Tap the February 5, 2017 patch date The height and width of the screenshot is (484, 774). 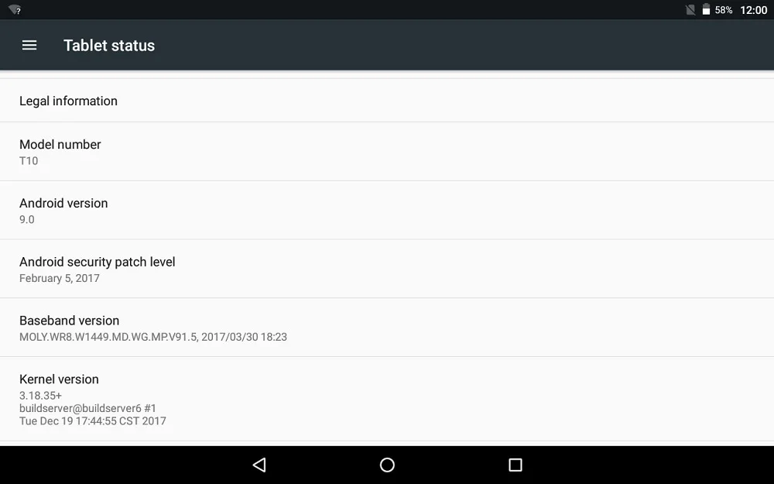coord(60,278)
